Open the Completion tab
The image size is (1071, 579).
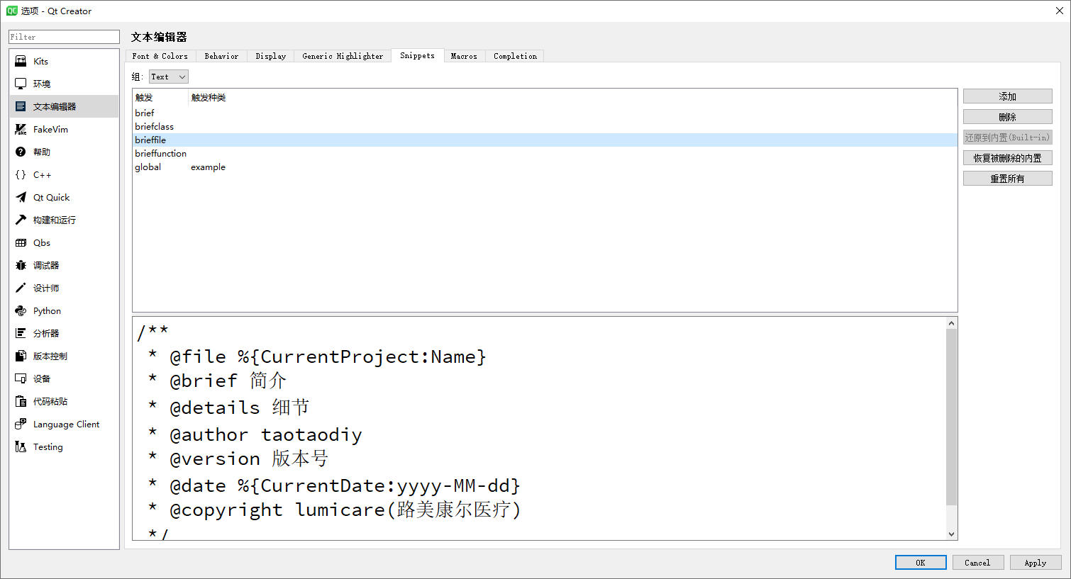[515, 56]
